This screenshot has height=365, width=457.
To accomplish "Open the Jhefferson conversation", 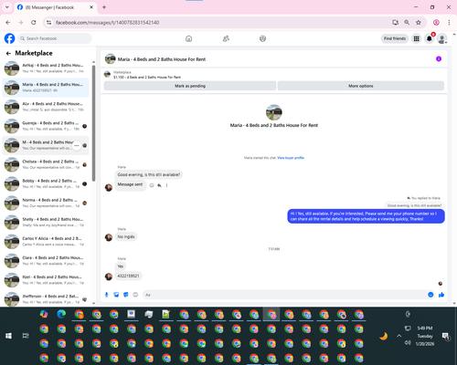I will [46, 299].
